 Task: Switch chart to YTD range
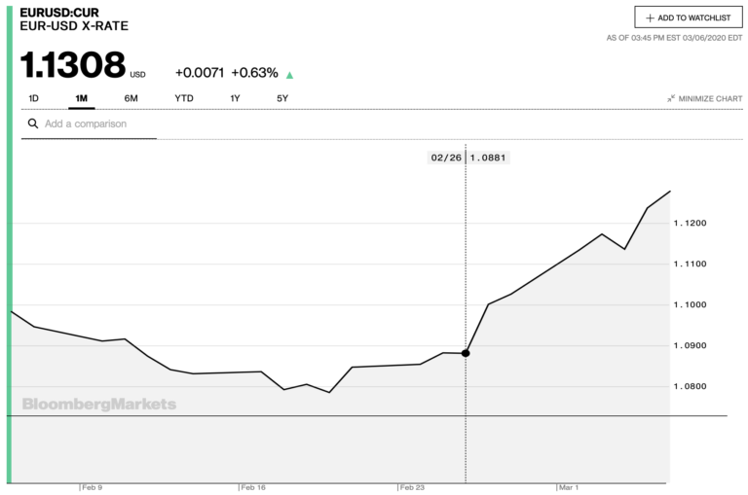point(184,98)
